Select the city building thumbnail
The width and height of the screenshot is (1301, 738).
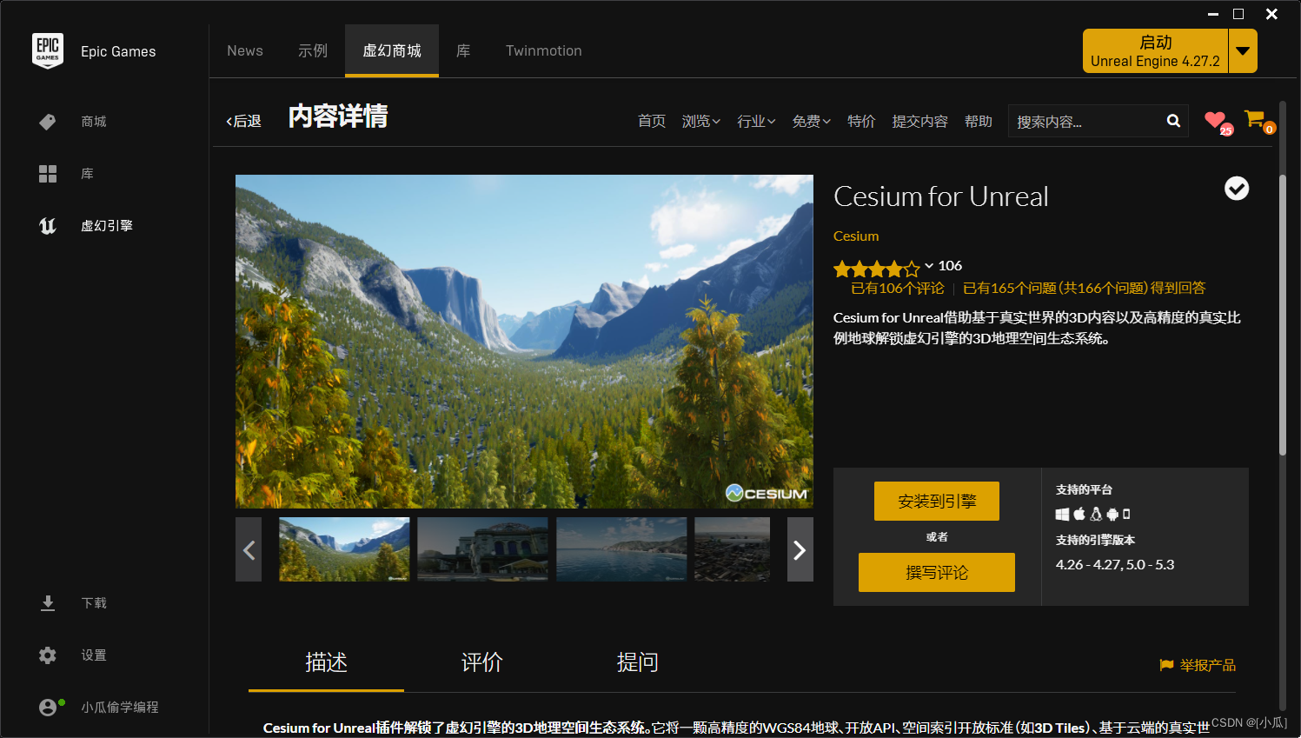pyautogui.click(x=482, y=549)
